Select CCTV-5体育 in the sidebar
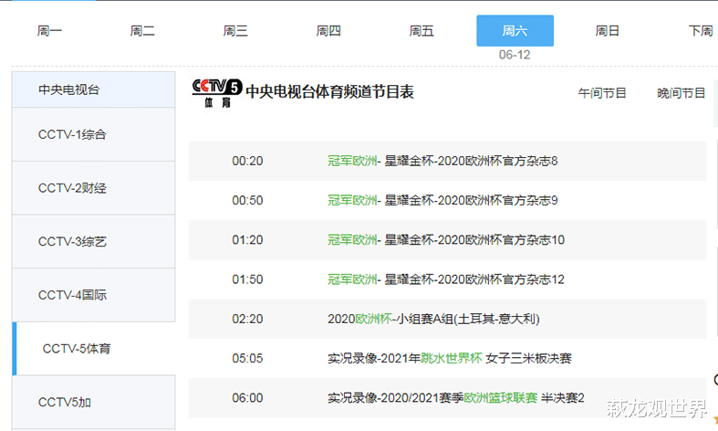 tap(93, 349)
